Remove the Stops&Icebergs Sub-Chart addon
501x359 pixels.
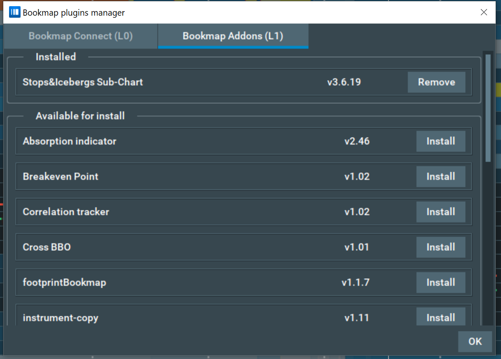click(436, 82)
